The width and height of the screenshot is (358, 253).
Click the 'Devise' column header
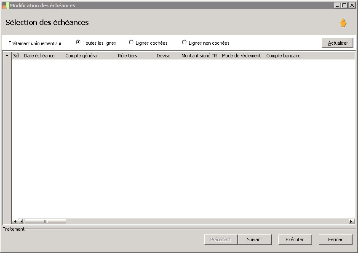point(163,56)
